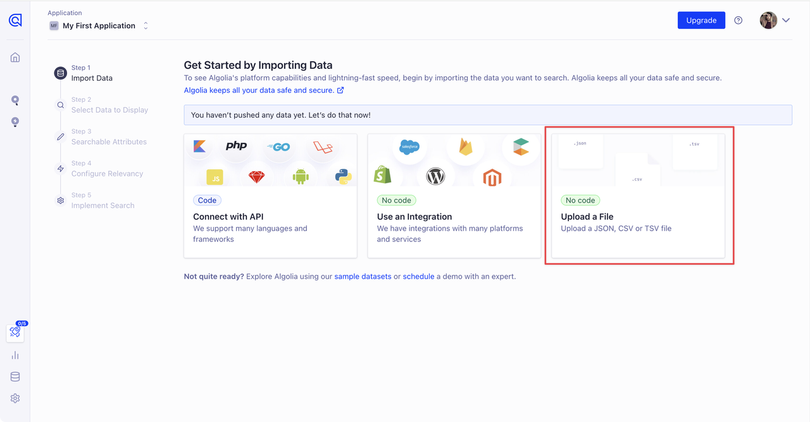Click the Upgrade button
The width and height of the screenshot is (810, 422).
click(701, 20)
